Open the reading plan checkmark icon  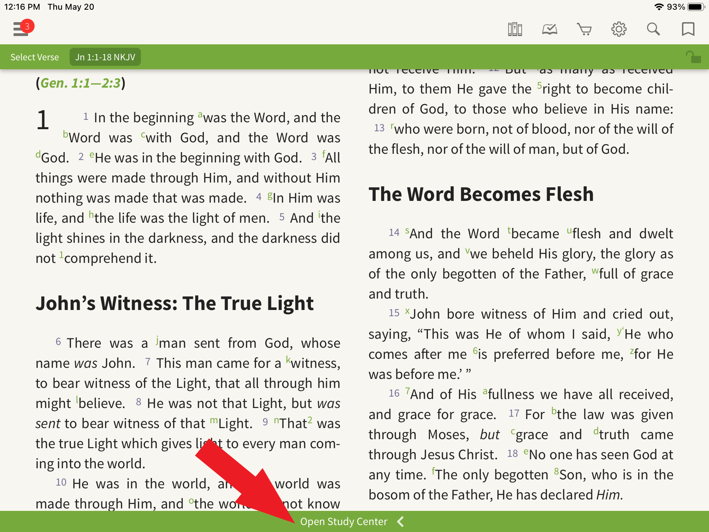point(549,29)
